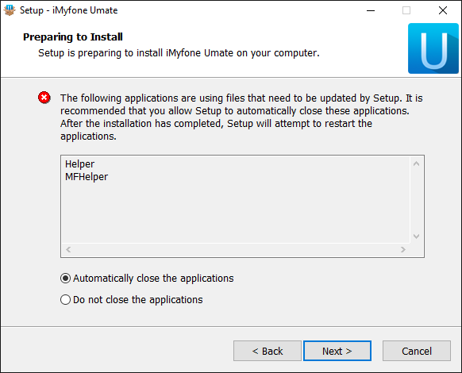Viewport: 462px width, 373px height.
Task: Return with the Back button
Action: [x=268, y=351]
